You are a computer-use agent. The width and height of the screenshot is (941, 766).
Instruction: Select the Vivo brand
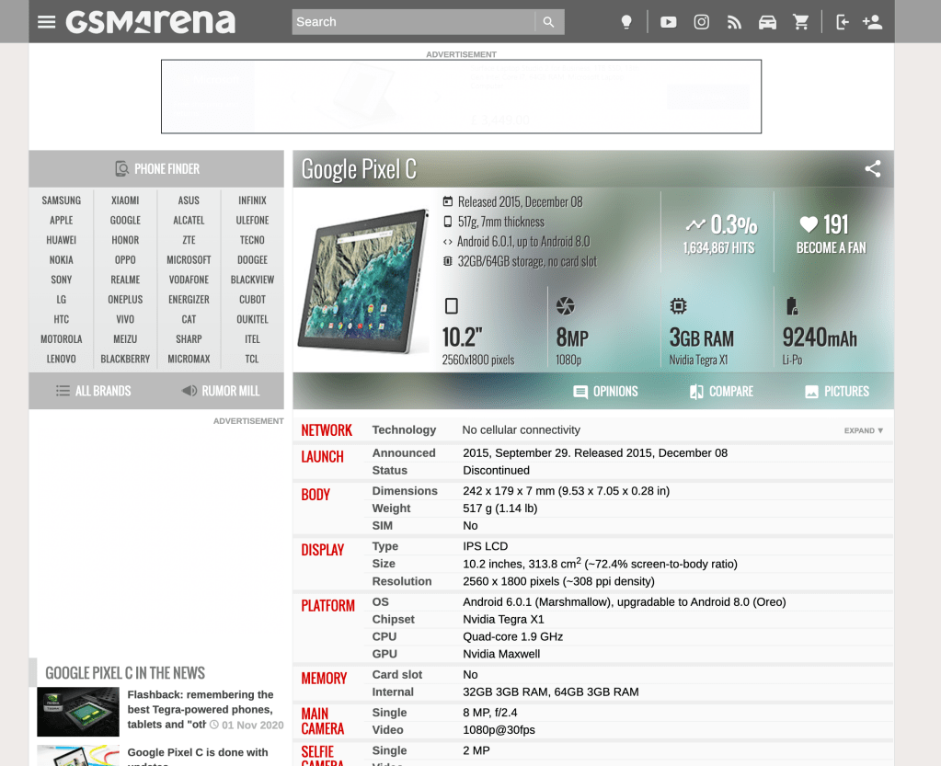point(125,319)
